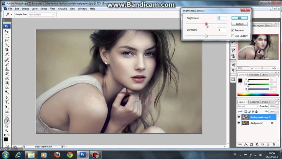The height and width of the screenshot is (159, 282).
Task: Open the Sample Size dropdown
Action: (x=53, y=15)
